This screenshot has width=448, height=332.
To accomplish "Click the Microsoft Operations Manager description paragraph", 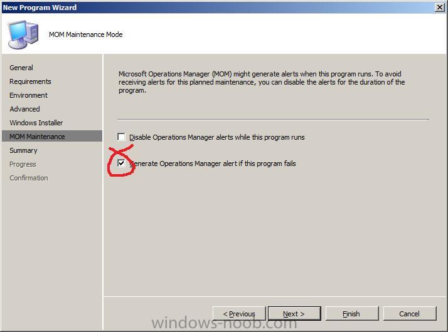I will 262,82.
